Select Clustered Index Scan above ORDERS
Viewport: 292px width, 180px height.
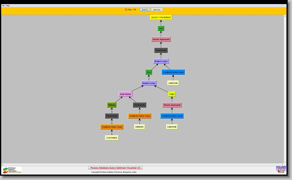[x=140, y=116]
